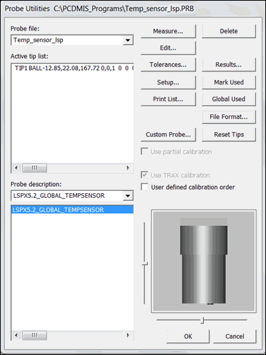
Task: Expand the Probe description dropdown
Action: 128,196
